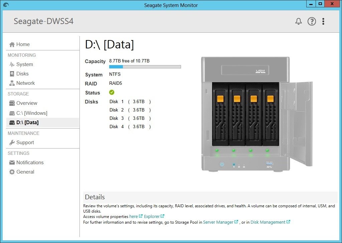Click the 'RAID5' value
The width and height of the screenshot is (342, 243).
[x=115, y=83]
